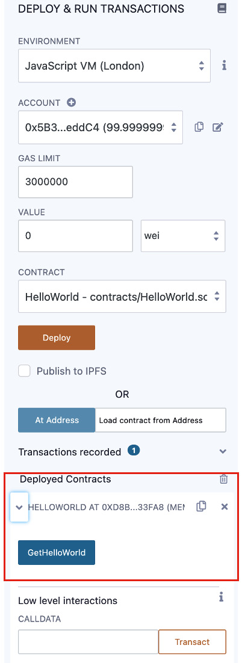This screenshot has height=663, width=242.
Task: Click the At Address button
Action: tap(57, 420)
